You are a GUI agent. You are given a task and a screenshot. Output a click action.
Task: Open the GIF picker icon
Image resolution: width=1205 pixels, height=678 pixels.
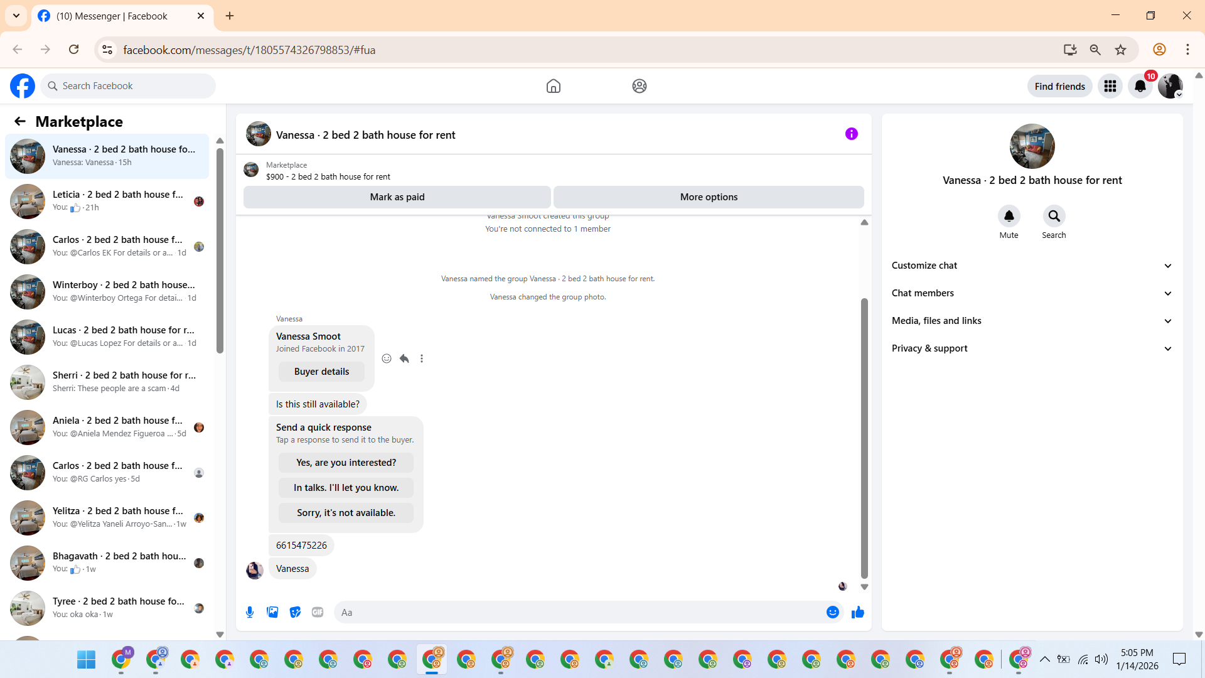(x=318, y=612)
